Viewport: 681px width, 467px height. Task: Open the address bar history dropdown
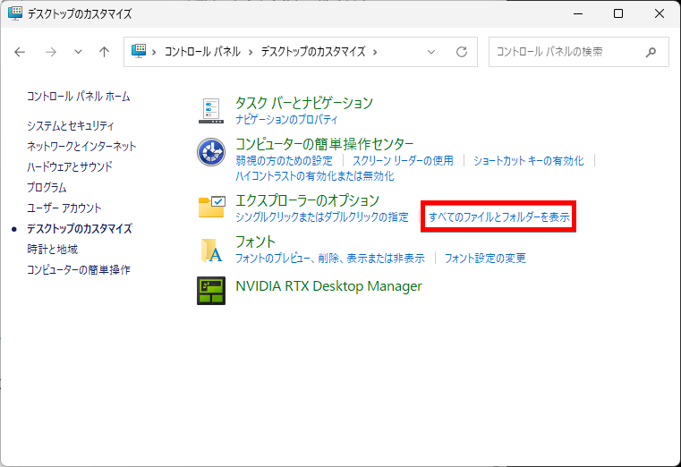point(430,52)
